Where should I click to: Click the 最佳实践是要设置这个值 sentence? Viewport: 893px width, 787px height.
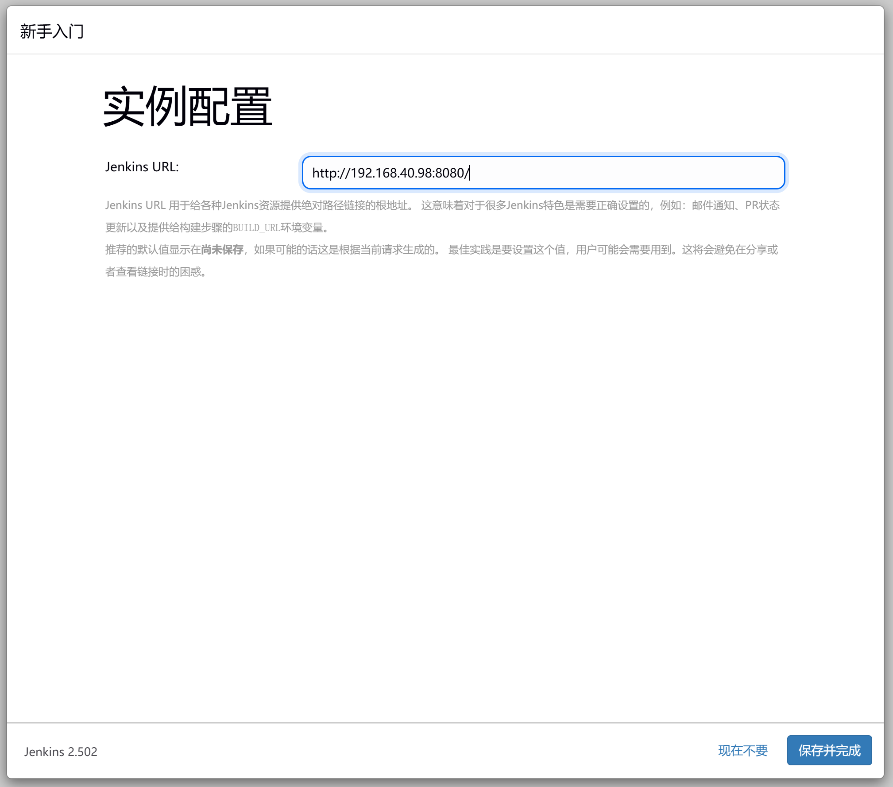click(x=507, y=250)
